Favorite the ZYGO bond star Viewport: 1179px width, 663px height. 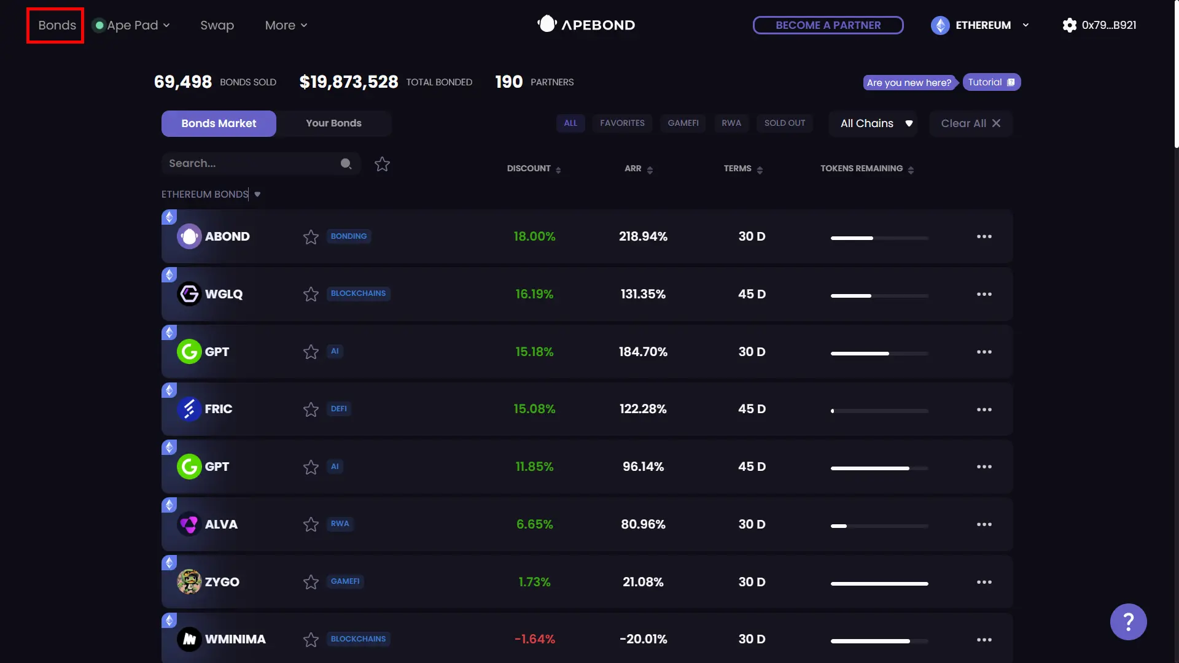(x=311, y=582)
